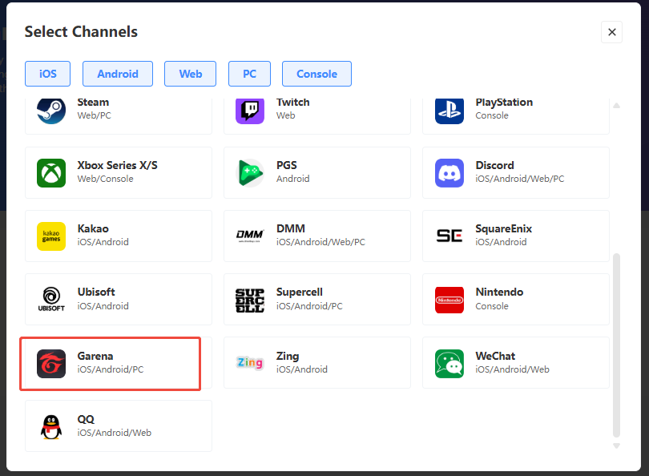Close the Select Channels dialog
The height and width of the screenshot is (476, 649).
612,32
